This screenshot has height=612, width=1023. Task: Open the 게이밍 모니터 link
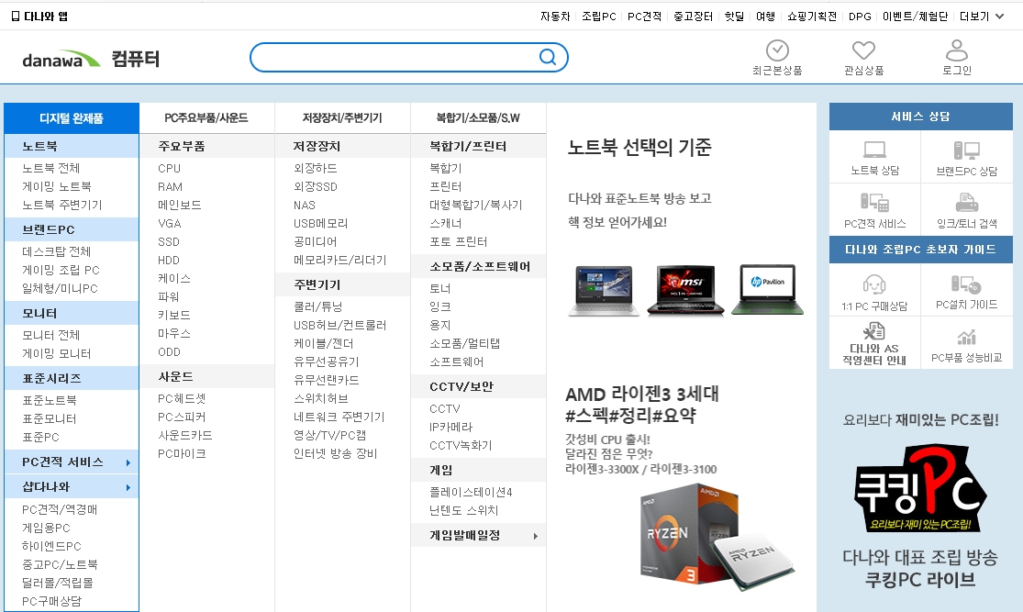coord(57,353)
